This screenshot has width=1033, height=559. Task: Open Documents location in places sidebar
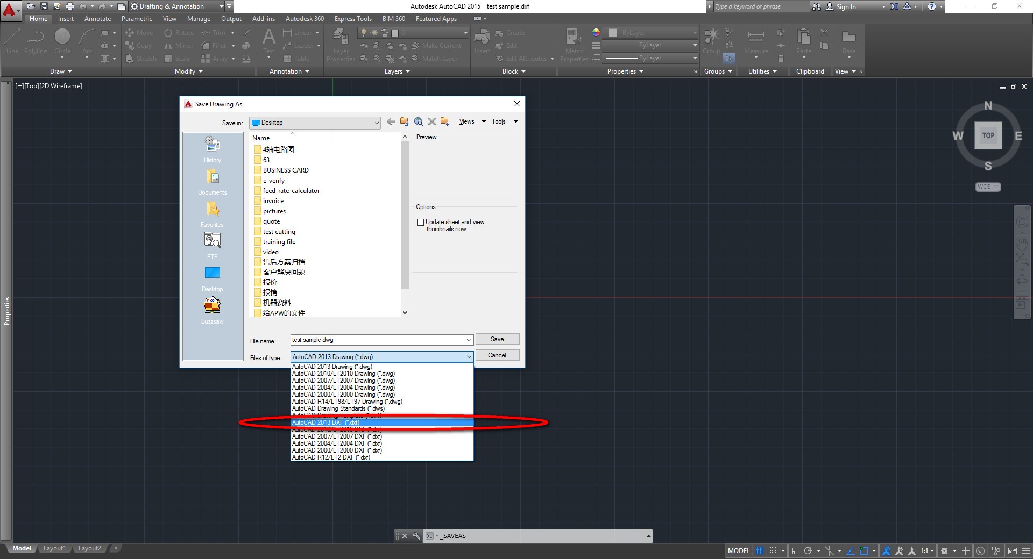click(x=213, y=182)
